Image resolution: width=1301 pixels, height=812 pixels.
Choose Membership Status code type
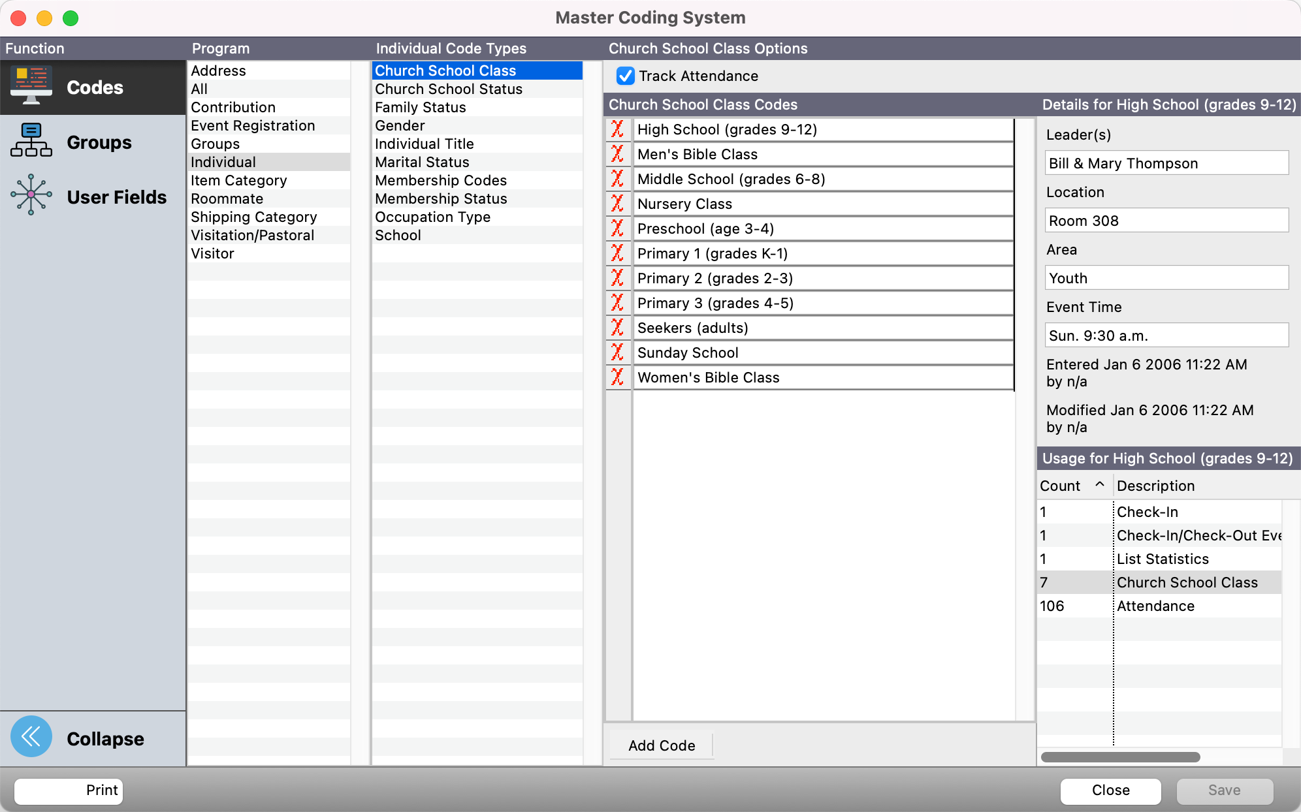click(x=441, y=198)
